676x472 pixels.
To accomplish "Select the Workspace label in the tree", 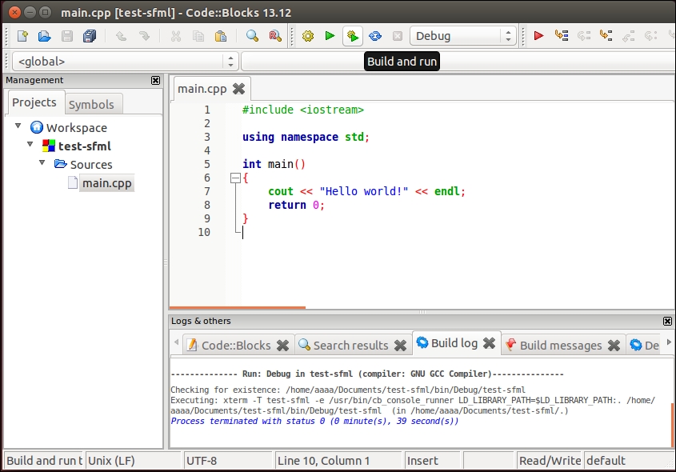I will click(77, 128).
